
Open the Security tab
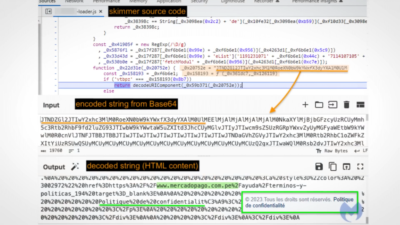199,2
